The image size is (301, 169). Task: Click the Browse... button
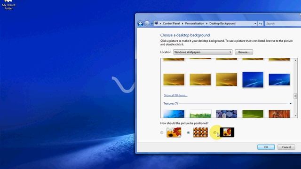(244, 52)
